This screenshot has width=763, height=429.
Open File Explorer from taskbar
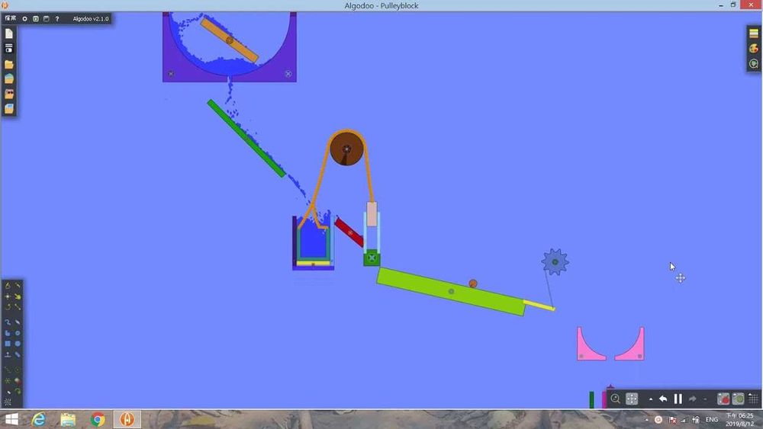point(68,419)
